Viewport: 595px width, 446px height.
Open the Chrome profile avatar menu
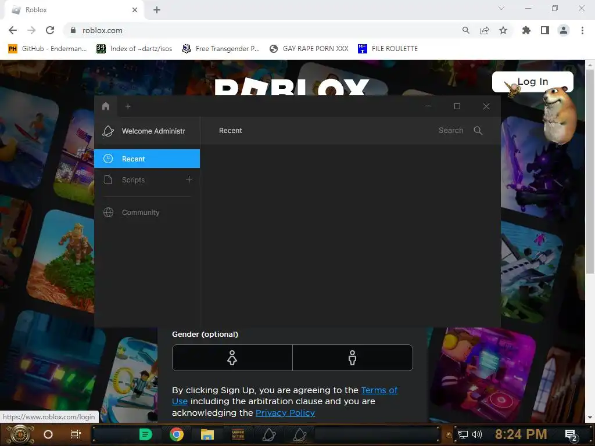(564, 30)
